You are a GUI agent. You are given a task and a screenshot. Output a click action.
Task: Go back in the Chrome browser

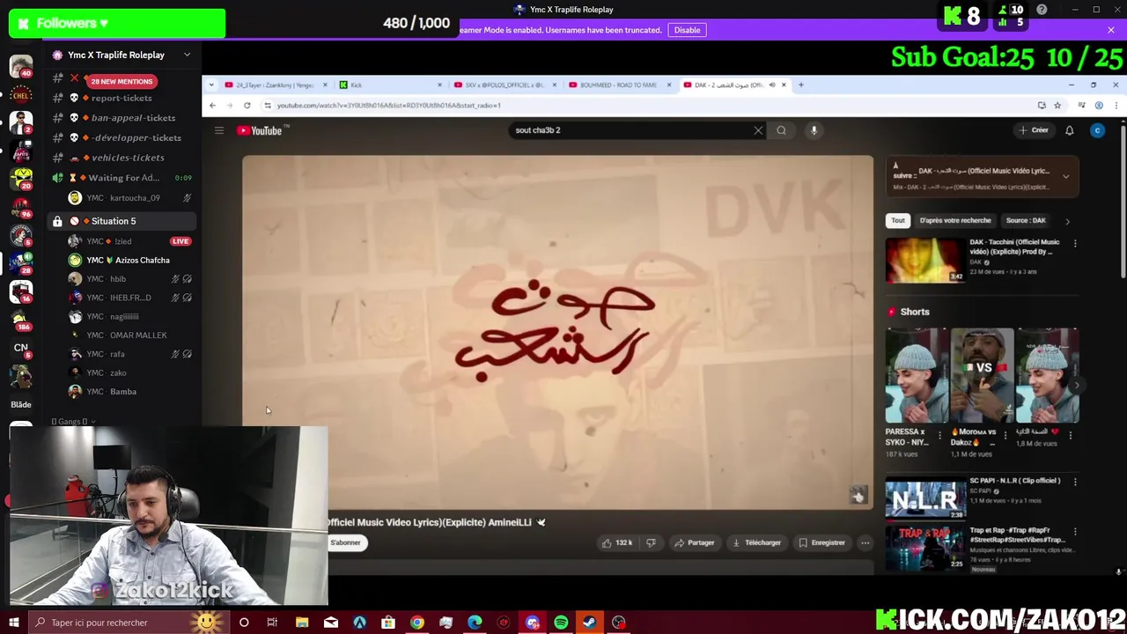point(211,105)
